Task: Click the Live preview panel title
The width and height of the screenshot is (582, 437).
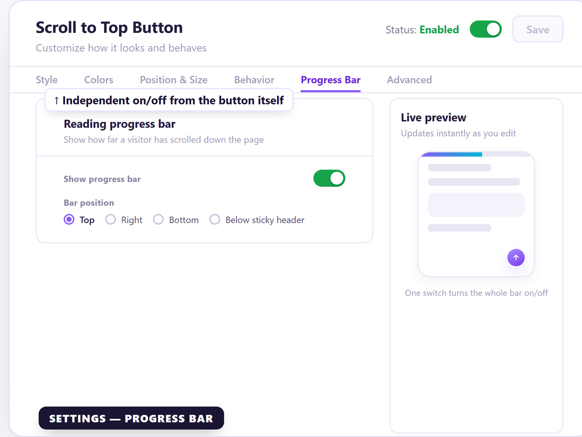Action: point(434,118)
